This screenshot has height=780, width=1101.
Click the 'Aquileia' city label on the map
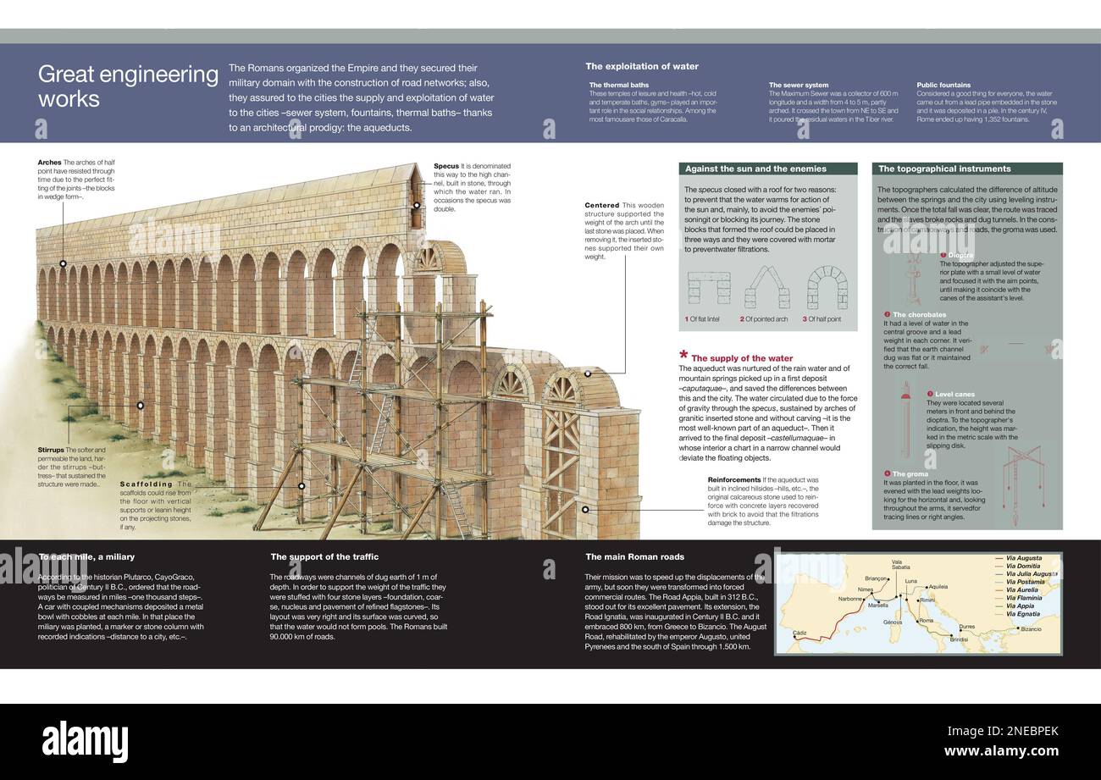(938, 586)
